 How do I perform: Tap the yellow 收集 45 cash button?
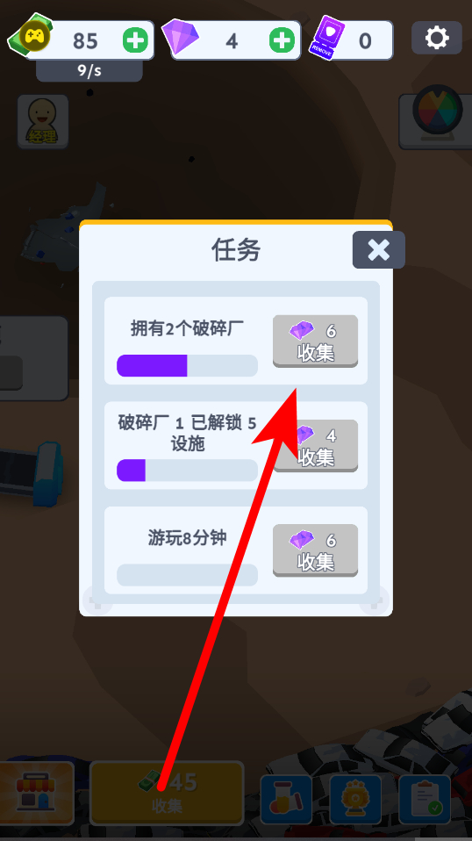pos(167,794)
